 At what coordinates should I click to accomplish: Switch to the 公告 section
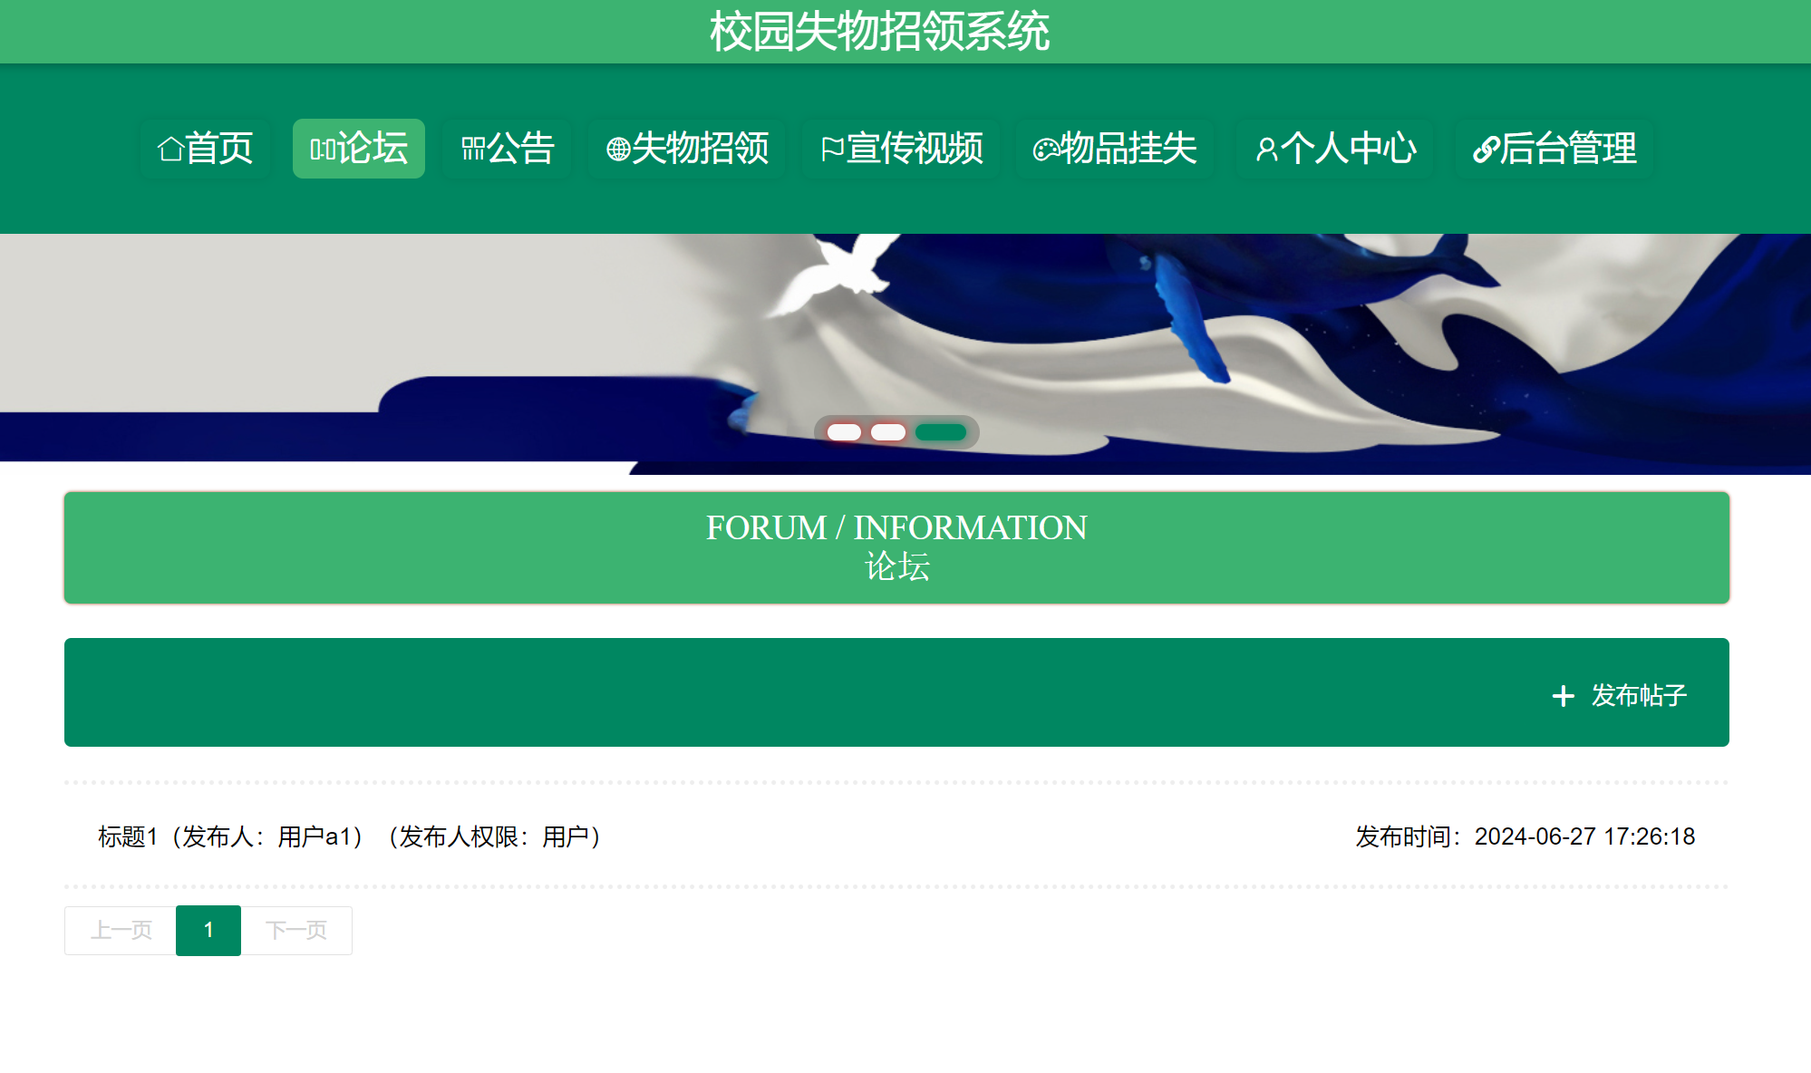pos(507,149)
